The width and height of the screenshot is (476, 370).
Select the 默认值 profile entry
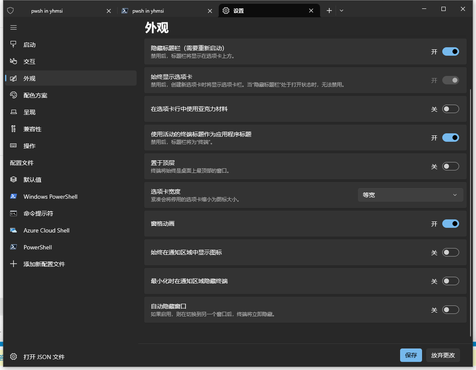[x=70, y=180]
